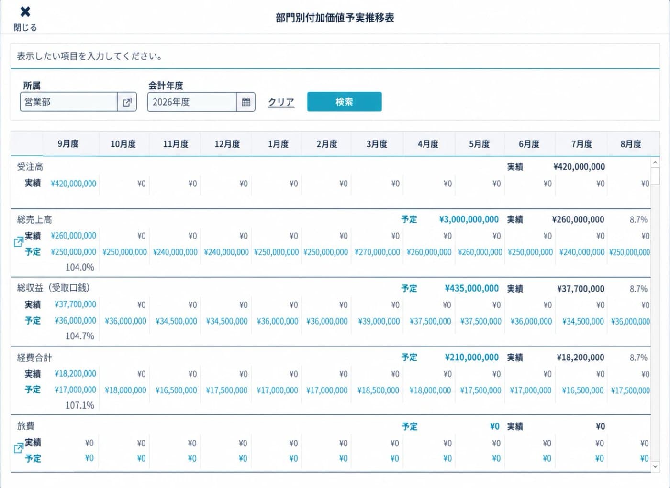
Task: Click the ¥3,000,000,000 planned total
Action: coord(469,219)
